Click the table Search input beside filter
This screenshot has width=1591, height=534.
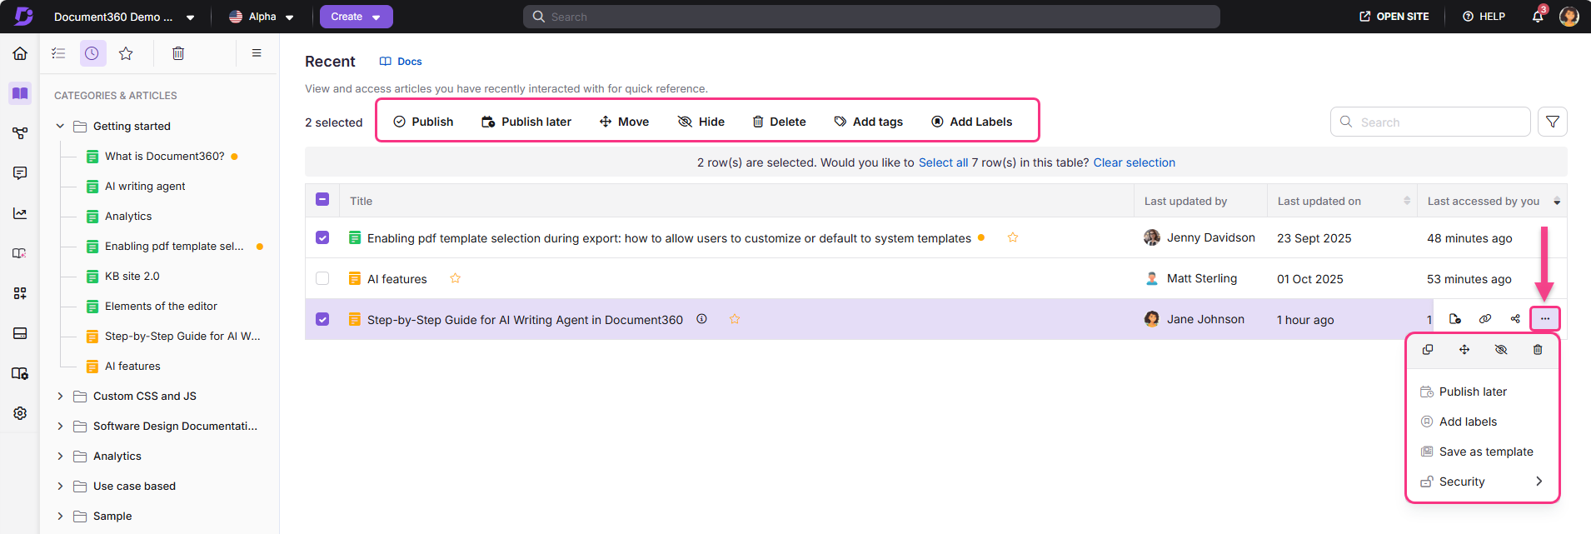point(1430,122)
